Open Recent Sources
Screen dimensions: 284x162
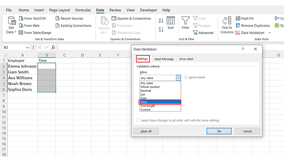[69, 18]
